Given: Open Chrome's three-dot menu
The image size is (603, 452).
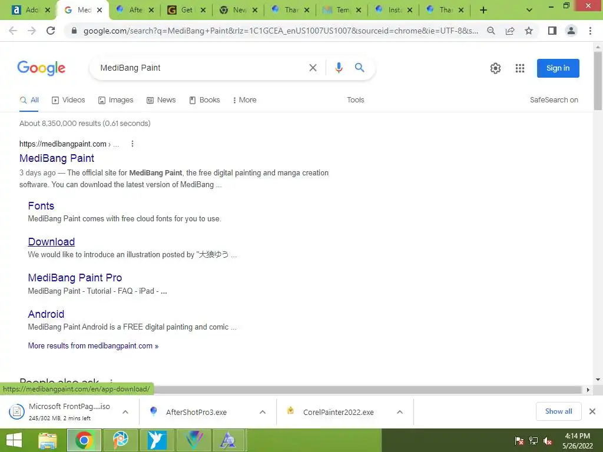Looking at the screenshot, I should click(x=590, y=31).
